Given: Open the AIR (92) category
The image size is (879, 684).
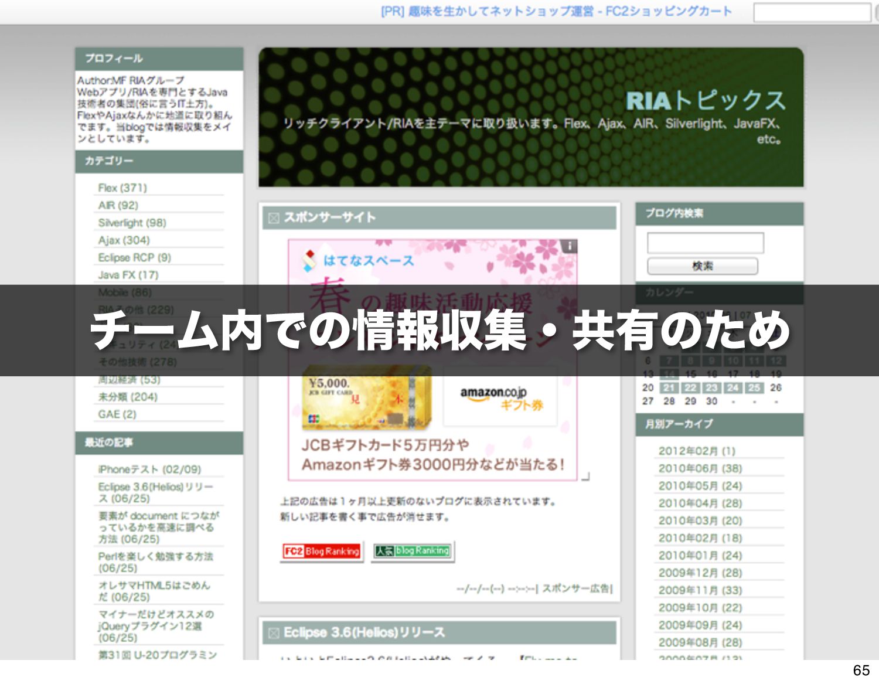Looking at the screenshot, I should pos(118,206).
